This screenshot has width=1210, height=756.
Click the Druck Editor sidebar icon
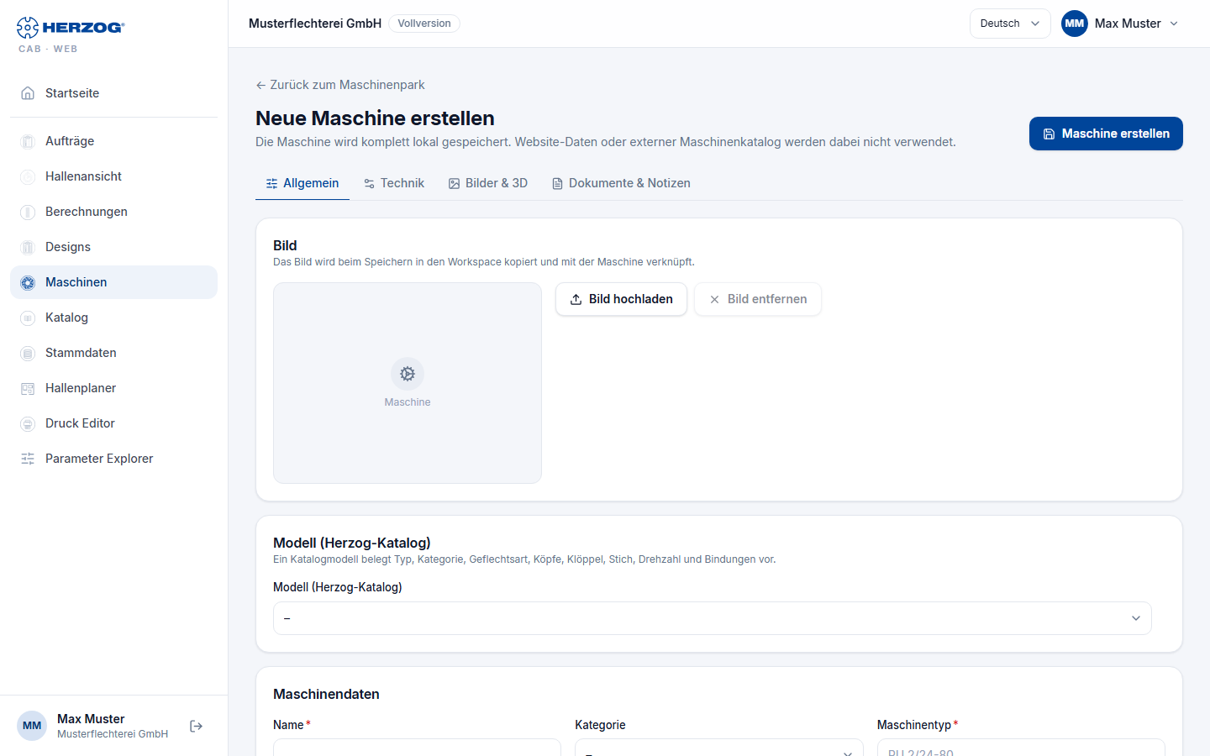click(x=28, y=423)
